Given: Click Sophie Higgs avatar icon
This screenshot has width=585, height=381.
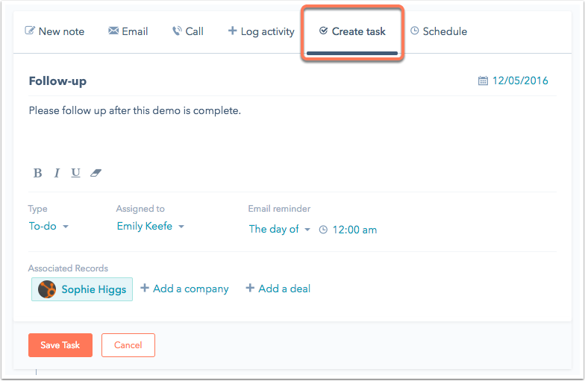Looking at the screenshot, I should (x=47, y=289).
